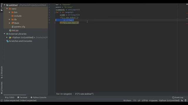
Task: Click the test.py Python file icon
Action: click(x=10, y=30)
